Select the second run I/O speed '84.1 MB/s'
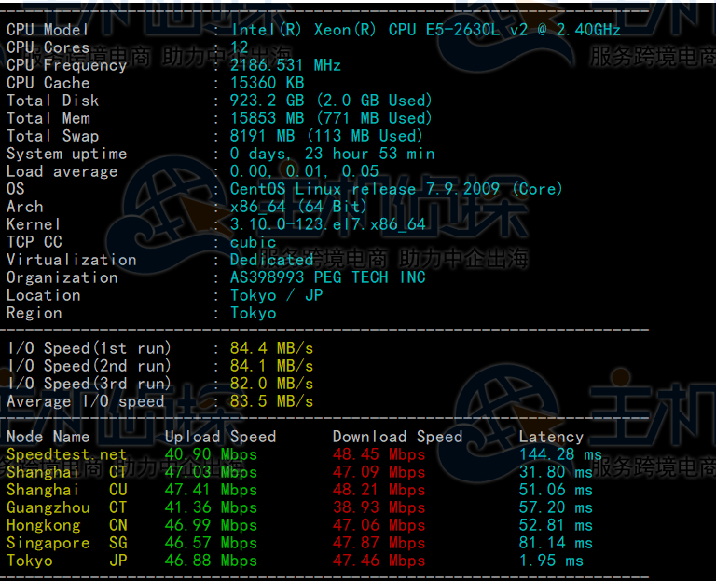The width and height of the screenshot is (716, 581). (x=271, y=366)
